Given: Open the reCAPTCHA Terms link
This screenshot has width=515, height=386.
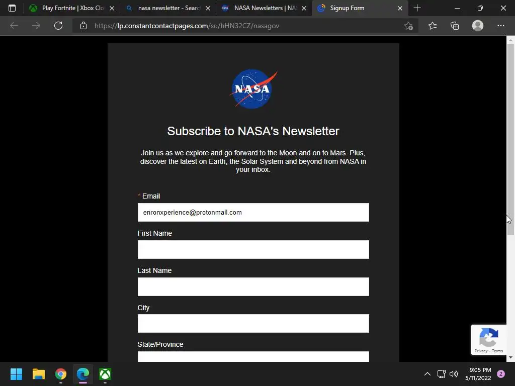Looking at the screenshot, I should pos(497,351).
